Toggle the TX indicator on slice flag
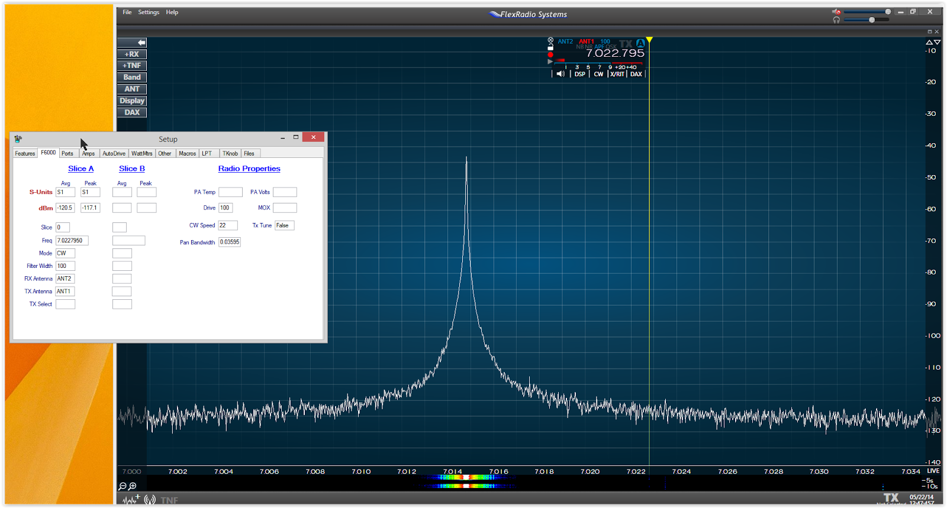This screenshot has width=947, height=508. pyautogui.click(x=626, y=44)
